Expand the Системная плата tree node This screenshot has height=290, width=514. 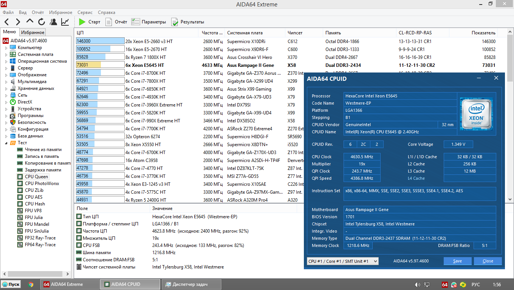pos(6,55)
